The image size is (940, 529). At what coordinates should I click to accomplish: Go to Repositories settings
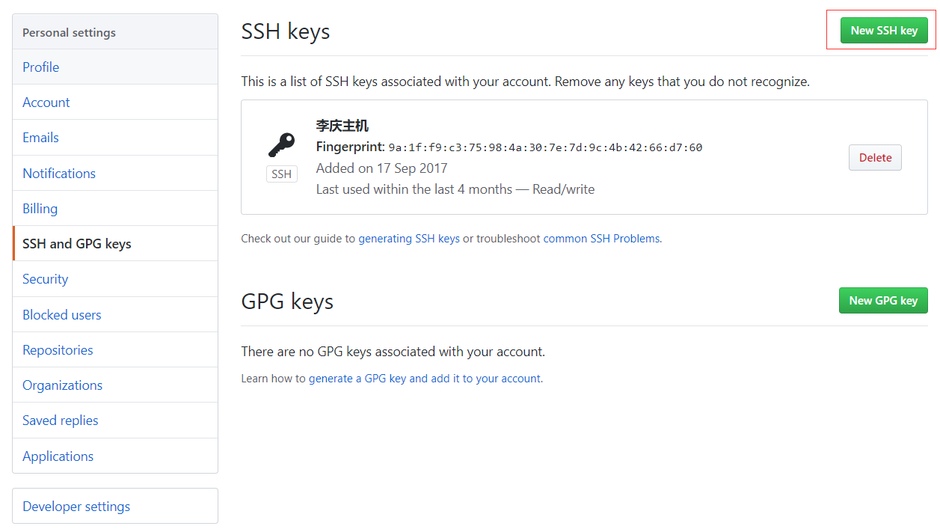point(58,350)
